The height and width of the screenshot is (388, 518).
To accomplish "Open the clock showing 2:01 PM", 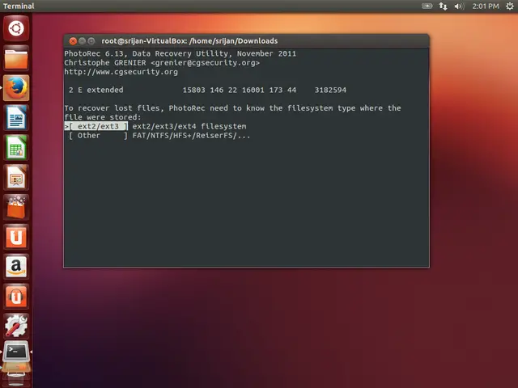I will tap(486, 6).
